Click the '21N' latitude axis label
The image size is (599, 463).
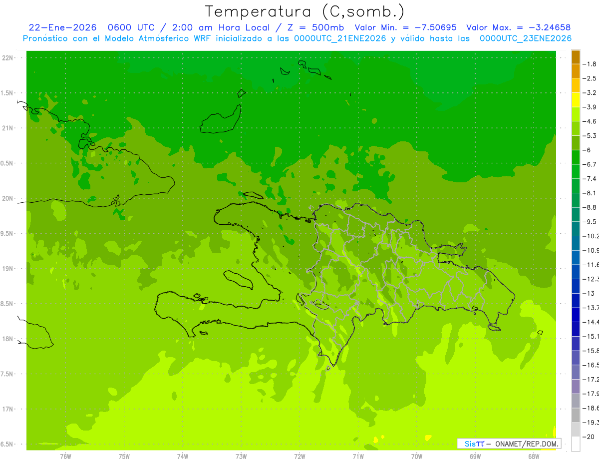tap(8, 128)
